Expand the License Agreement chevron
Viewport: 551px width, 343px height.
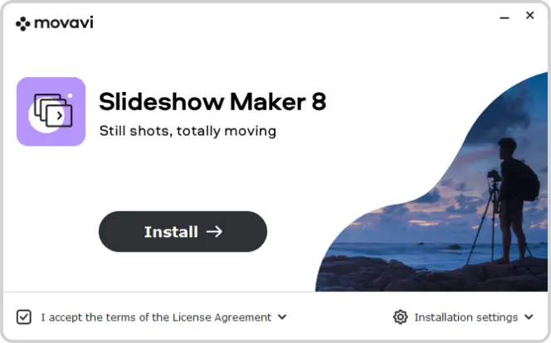(x=282, y=317)
